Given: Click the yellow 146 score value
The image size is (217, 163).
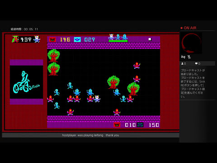Looking at the screenshot, I should [65, 39].
